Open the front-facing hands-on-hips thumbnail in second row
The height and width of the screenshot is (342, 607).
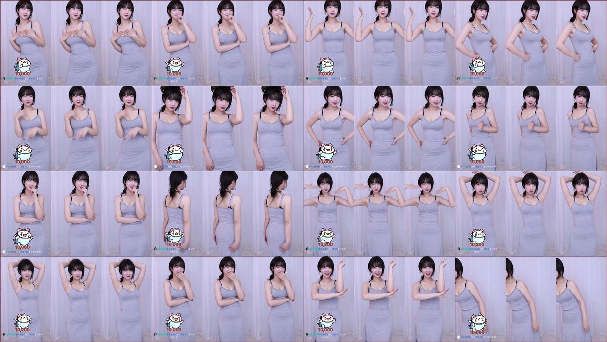[x=379, y=128]
